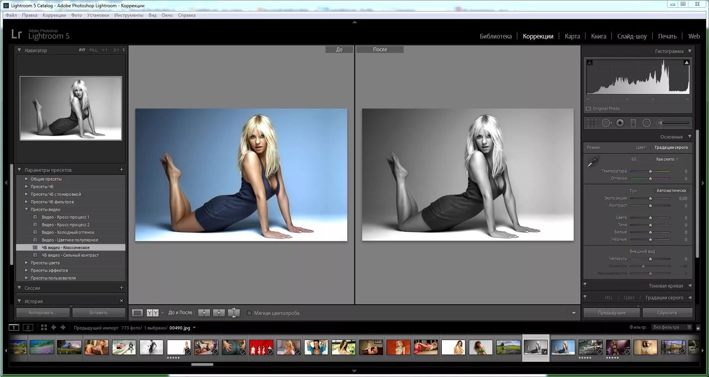This screenshot has height=377, width=709.
Task: Click the Копировать... button
Action: (43, 313)
